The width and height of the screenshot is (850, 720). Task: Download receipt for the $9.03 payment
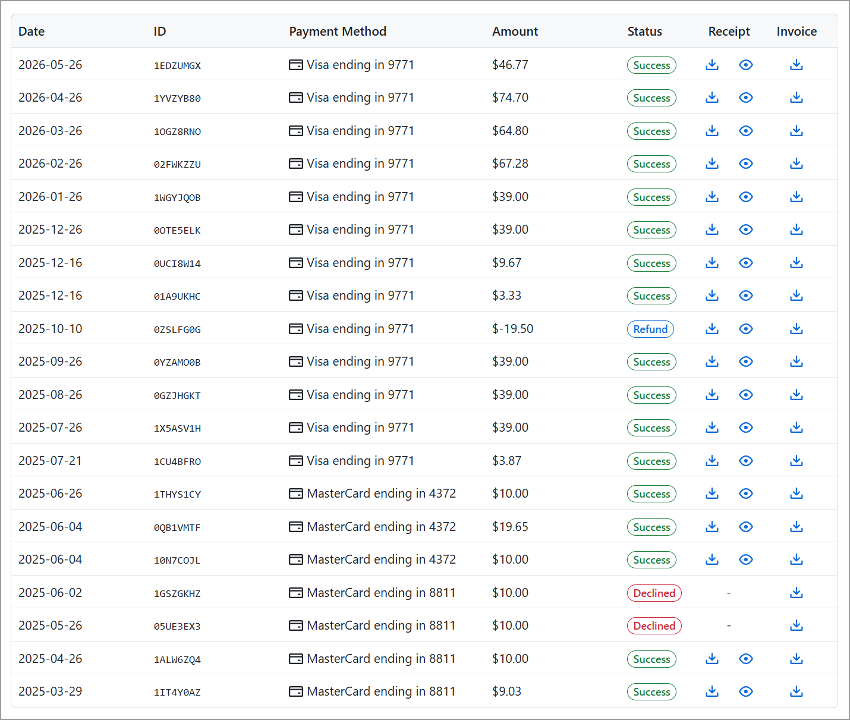[712, 691]
